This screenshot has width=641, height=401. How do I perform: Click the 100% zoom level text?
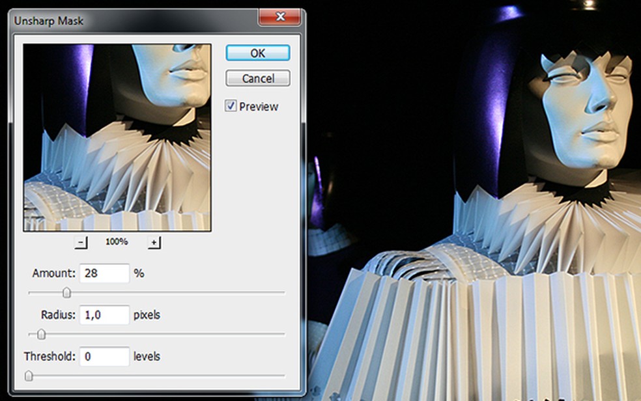tap(117, 242)
